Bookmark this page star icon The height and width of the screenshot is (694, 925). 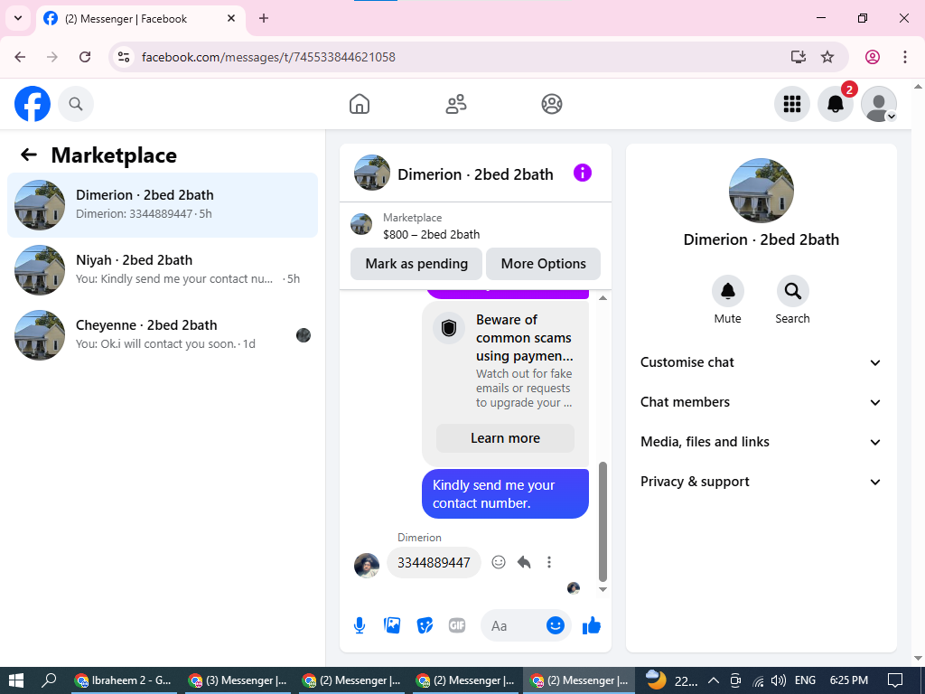click(x=827, y=57)
